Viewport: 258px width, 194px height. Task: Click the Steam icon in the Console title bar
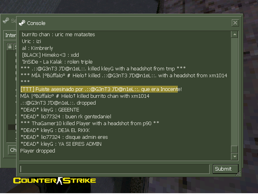click(x=22, y=23)
